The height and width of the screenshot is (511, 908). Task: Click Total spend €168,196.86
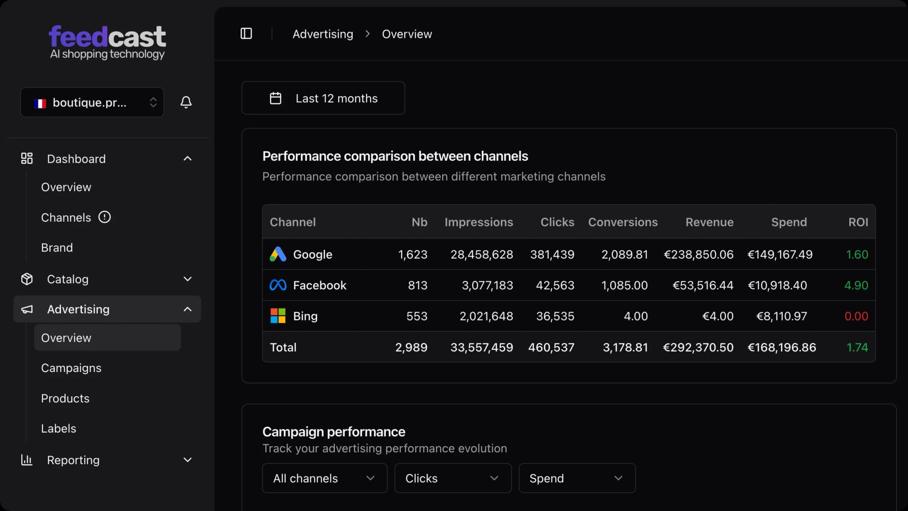click(782, 347)
